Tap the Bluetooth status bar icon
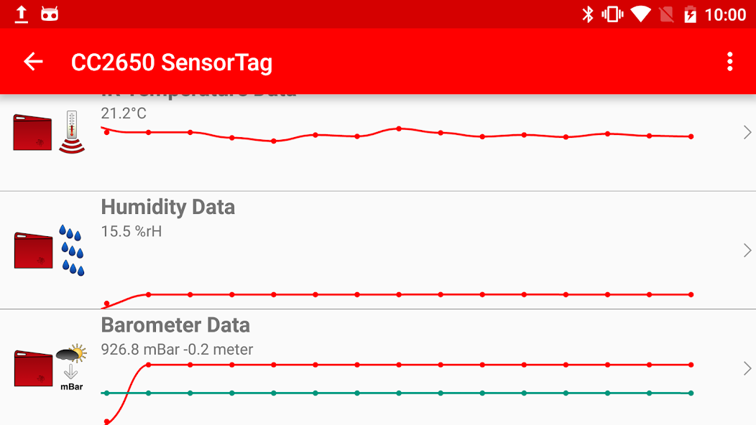Image resolution: width=756 pixels, height=425 pixels. pyautogui.click(x=588, y=14)
